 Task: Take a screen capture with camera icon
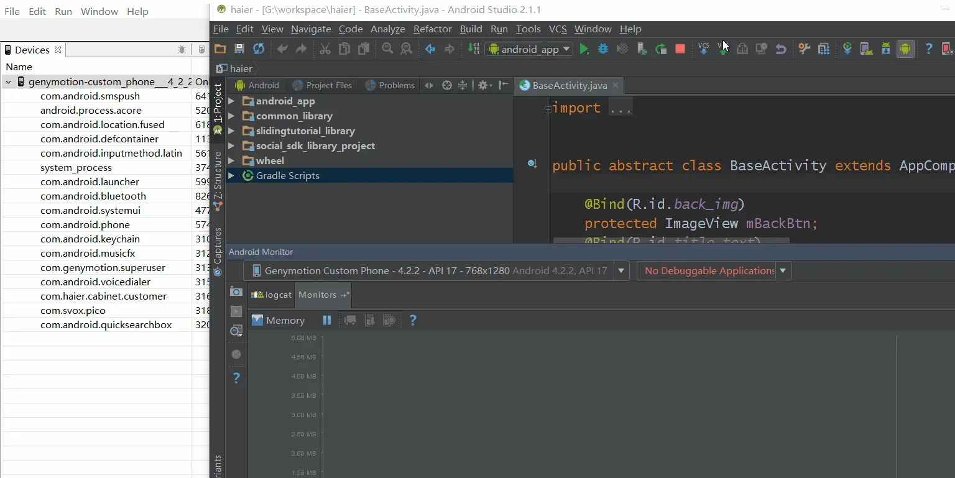point(236,292)
